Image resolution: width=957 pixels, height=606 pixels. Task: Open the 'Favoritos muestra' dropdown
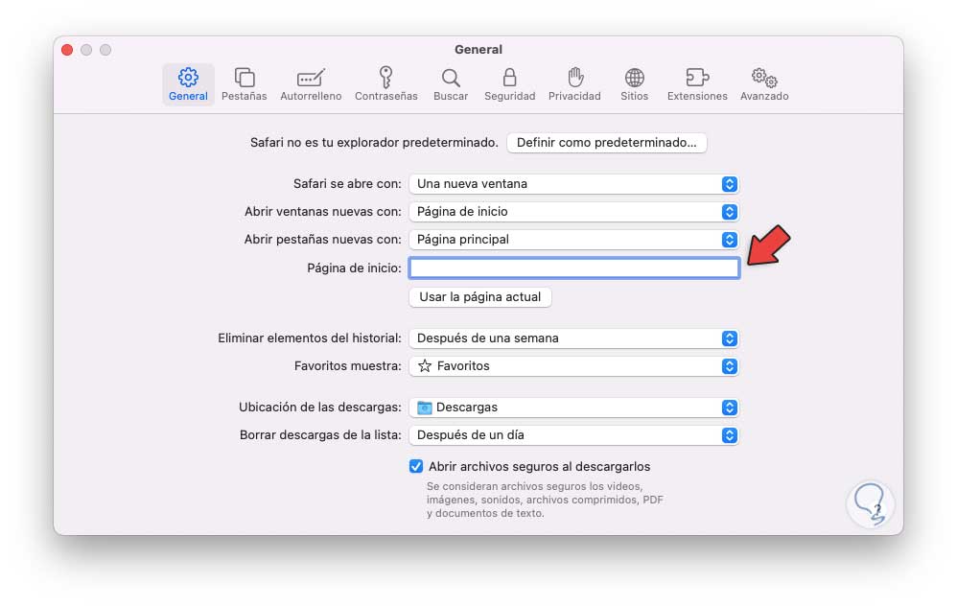pyautogui.click(x=573, y=366)
